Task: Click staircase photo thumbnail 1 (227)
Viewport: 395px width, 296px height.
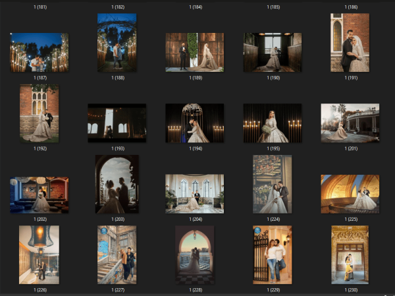Action: point(117,255)
